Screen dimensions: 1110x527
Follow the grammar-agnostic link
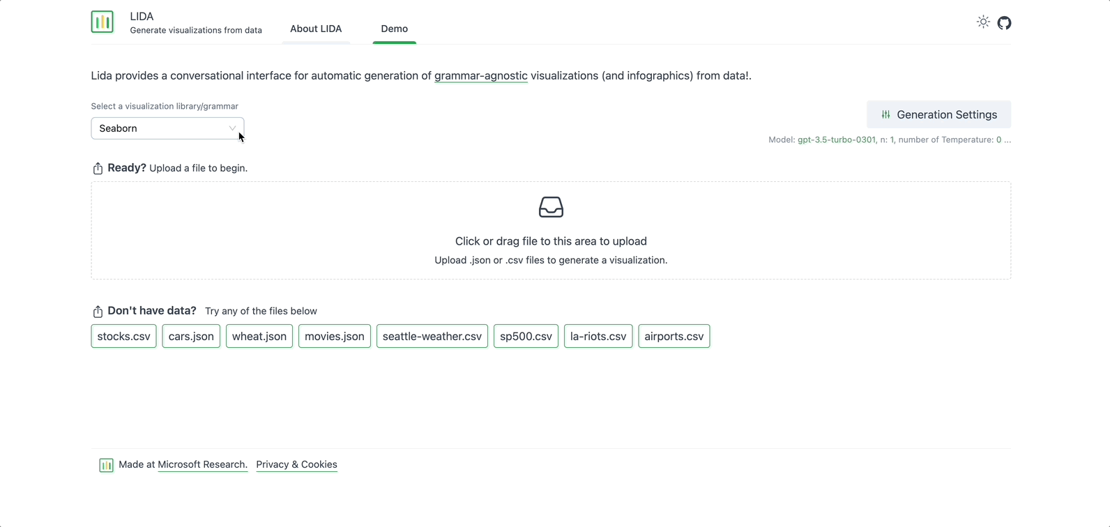(480, 75)
